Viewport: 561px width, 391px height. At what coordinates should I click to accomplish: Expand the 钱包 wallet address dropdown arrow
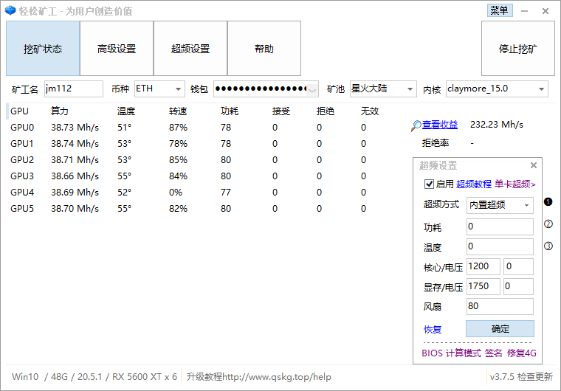[x=313, y=89]
